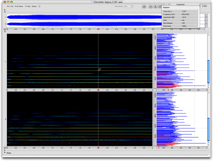The height and width of the screenshot is (161, 213).
Task: Click the speaker volume icon
Action: (x=144, y=6)
